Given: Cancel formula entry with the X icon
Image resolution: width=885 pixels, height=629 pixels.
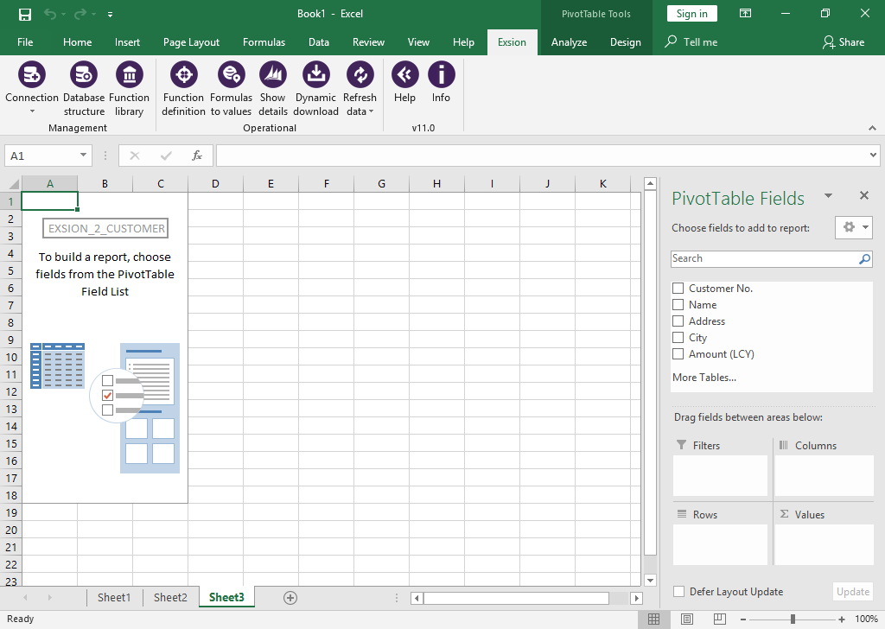Looking at the screenshot, I should 134,156.
